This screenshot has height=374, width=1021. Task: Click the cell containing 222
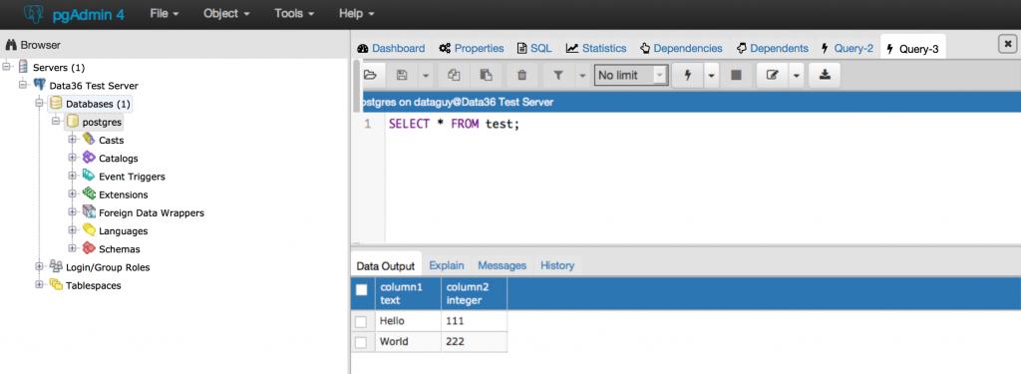474,342
